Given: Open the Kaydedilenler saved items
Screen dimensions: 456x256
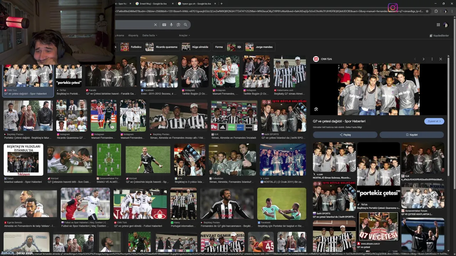Looking at the screenshot, I should pyautogui.click(x=439, y=36).
